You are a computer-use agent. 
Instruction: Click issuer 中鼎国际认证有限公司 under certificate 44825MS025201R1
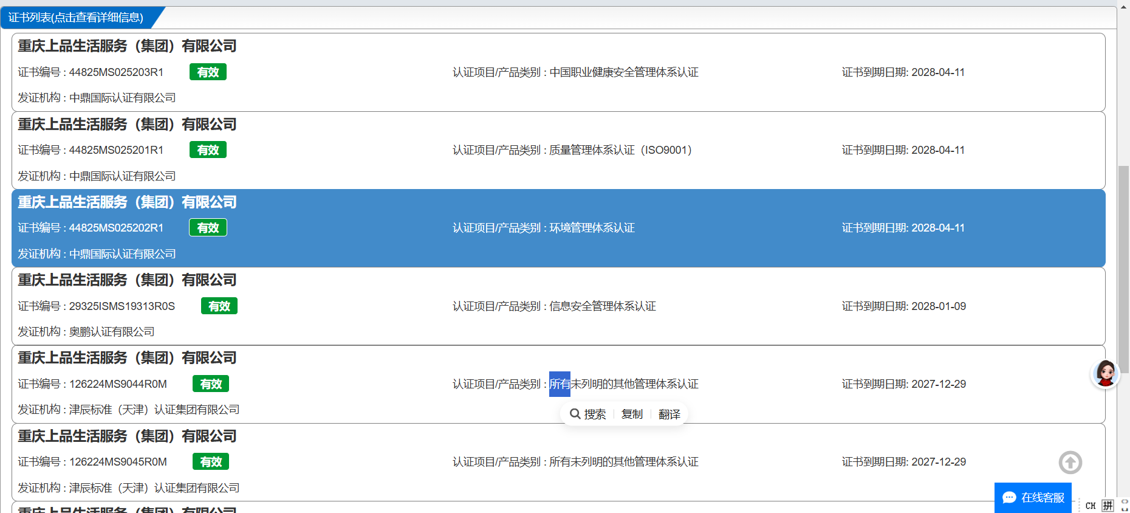tap(123, 176)
